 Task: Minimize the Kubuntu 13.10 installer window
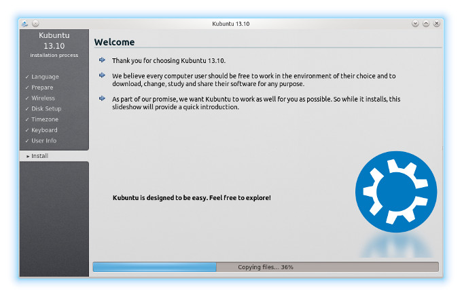[415, 24]
